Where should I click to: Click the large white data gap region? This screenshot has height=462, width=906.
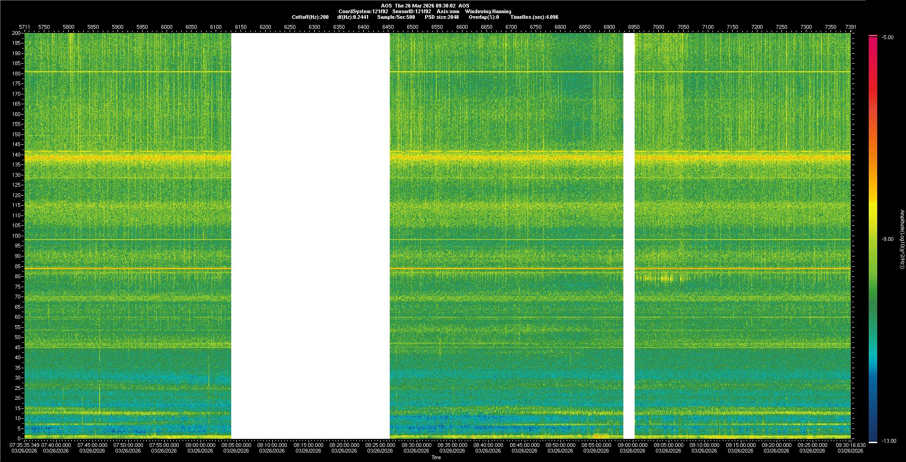pos(310,236)
